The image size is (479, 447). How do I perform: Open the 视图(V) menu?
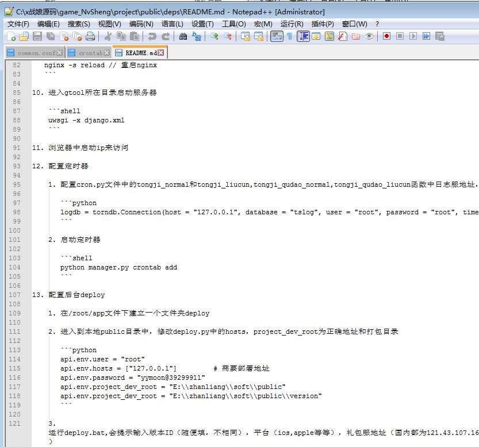pyautogui.click(x=110, y=24)
